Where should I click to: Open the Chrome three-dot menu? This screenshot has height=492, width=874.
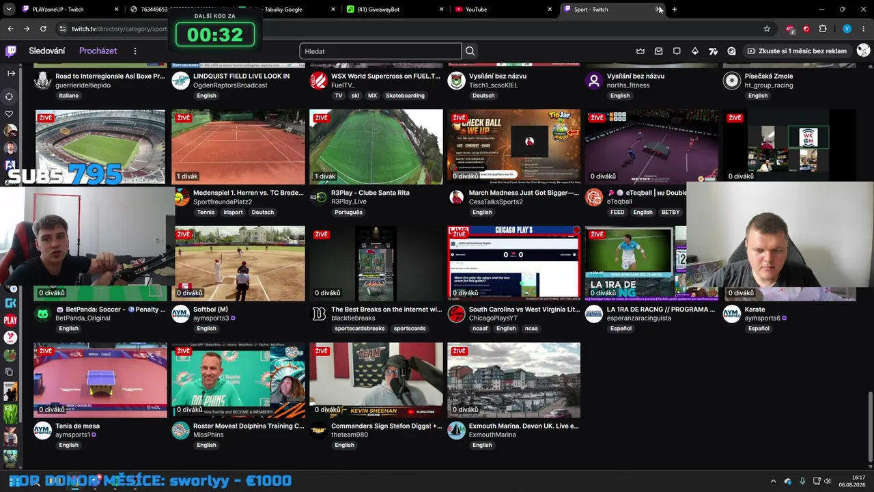pyautogui.click(x=864, y=29)
